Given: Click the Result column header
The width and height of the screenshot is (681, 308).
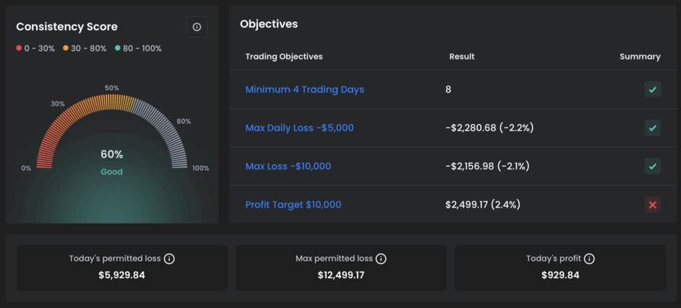Looking at the screenshot, I should pos(462,57).
